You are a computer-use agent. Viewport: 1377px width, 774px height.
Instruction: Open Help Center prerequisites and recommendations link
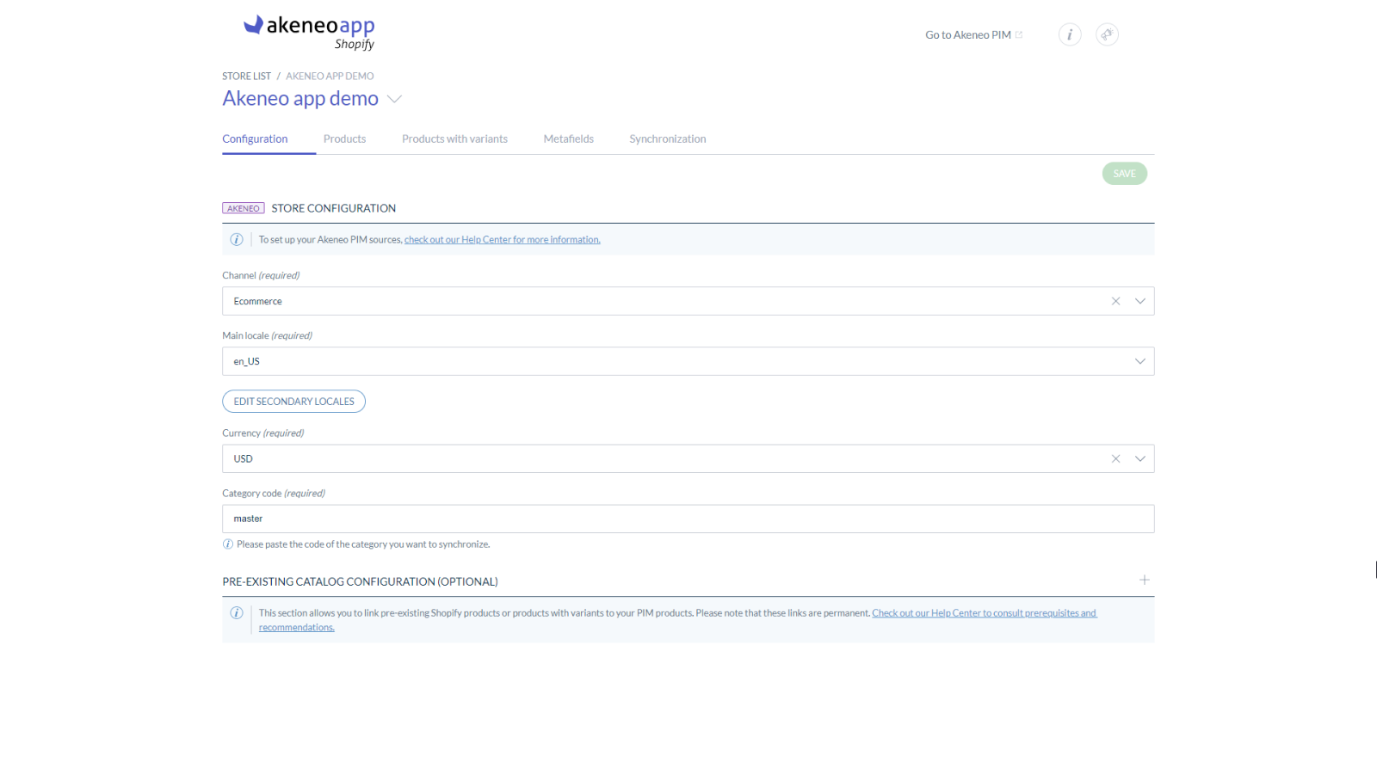(678, 620)
